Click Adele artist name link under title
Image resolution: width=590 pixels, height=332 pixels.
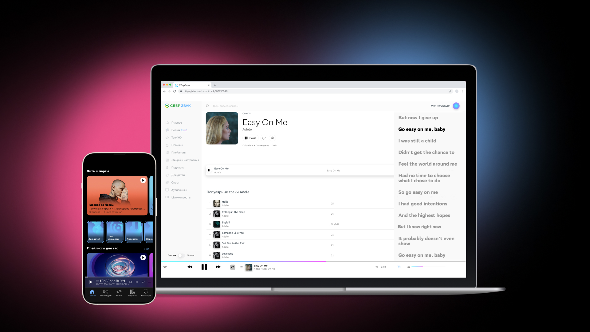[247, 129]
